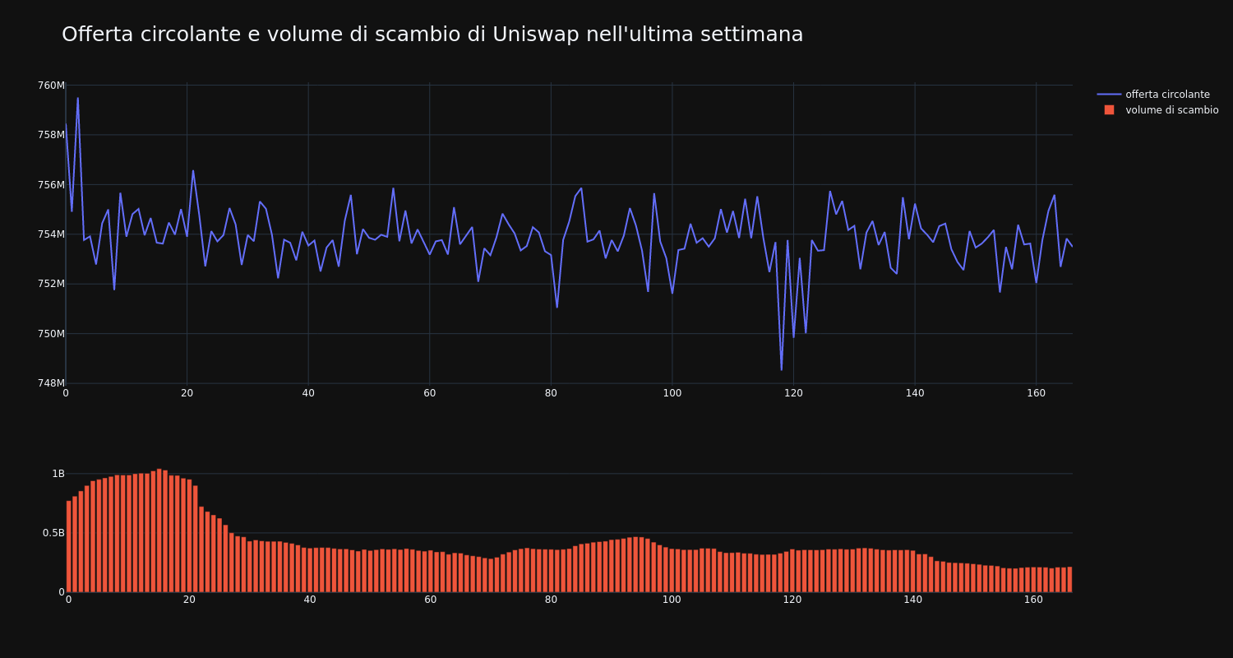
Task: Click x-axis label 20 under bar chart
Action: 189,600
